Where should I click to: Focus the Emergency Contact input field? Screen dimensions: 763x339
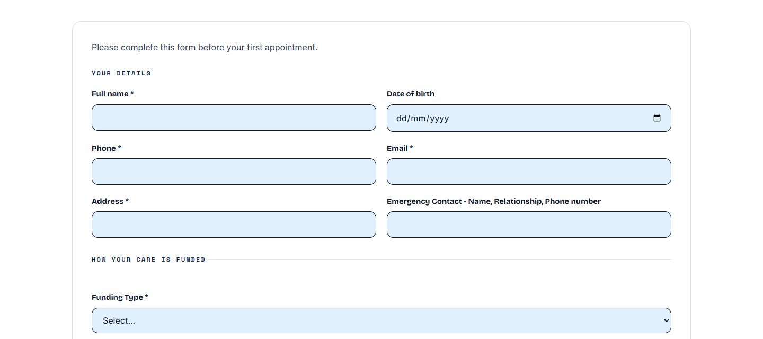pos(529,225)
